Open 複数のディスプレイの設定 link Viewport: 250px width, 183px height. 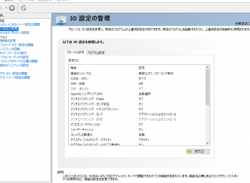14,65
